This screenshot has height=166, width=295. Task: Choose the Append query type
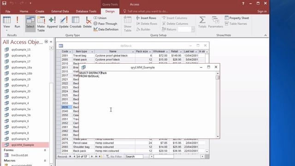52,23
